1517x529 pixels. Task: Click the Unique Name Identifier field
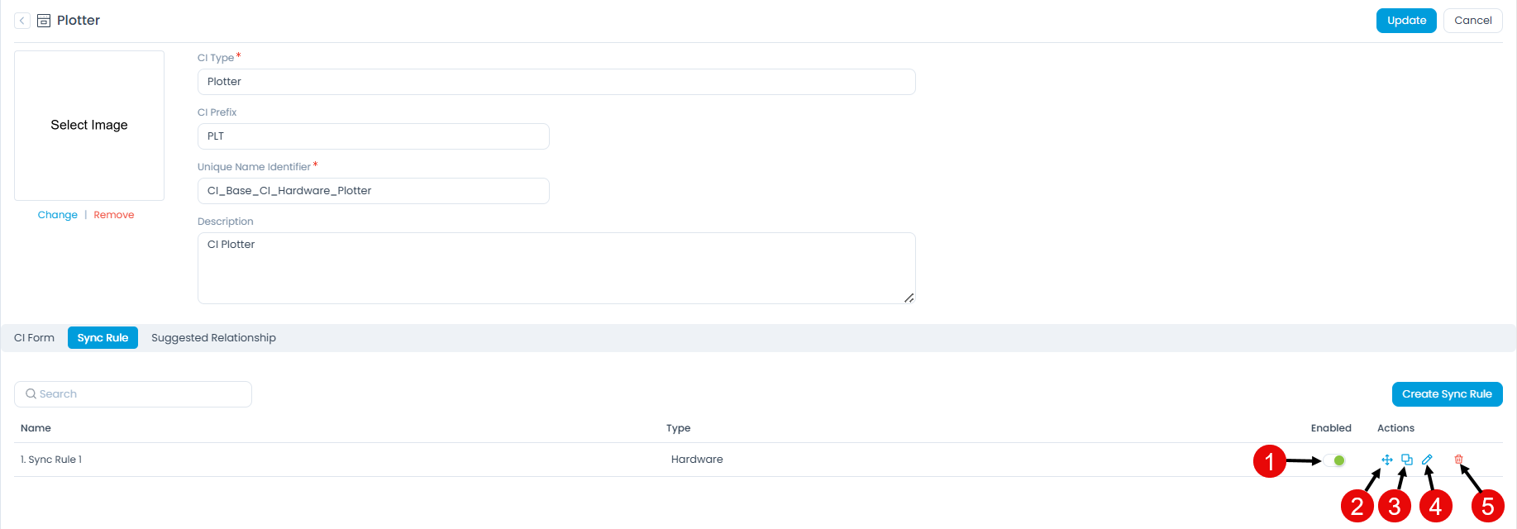click(373, 191)
